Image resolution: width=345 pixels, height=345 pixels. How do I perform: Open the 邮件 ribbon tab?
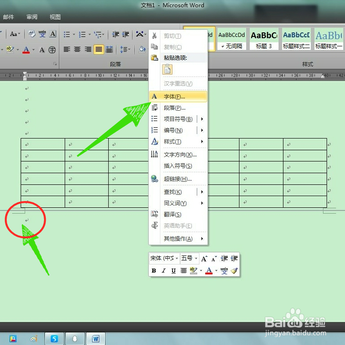point(9,17)
